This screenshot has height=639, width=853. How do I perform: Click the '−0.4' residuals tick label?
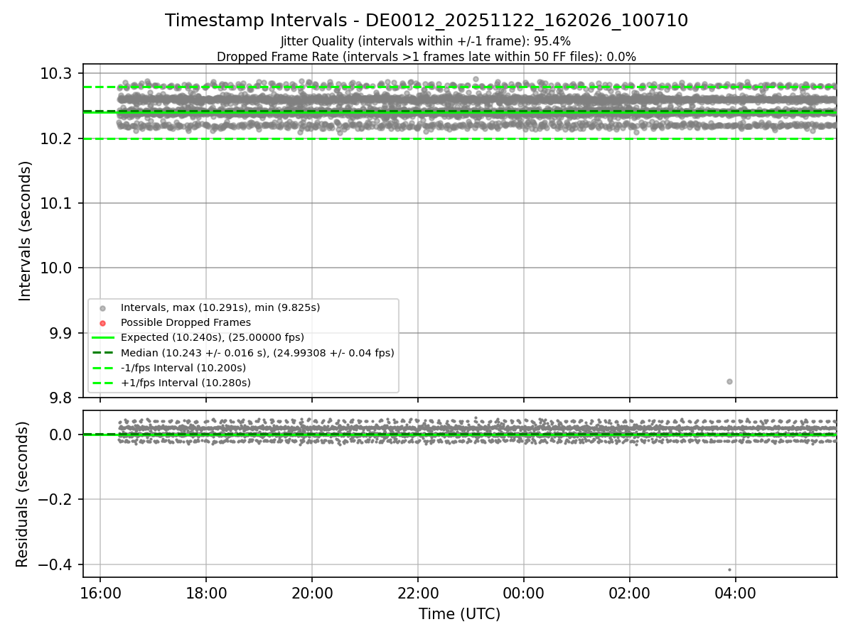(56, 564)
